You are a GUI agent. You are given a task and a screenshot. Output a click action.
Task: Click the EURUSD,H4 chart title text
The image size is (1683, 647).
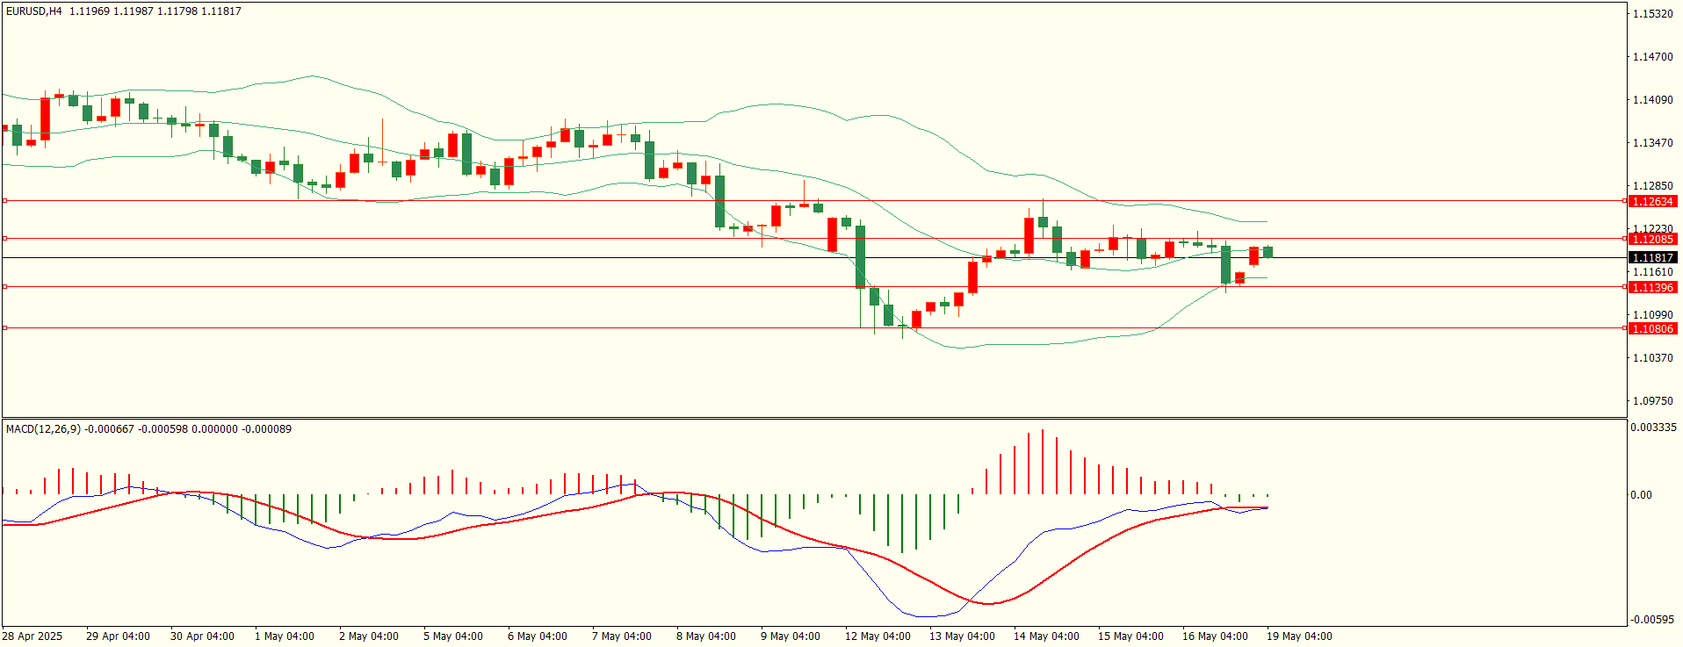coord(34,11)
